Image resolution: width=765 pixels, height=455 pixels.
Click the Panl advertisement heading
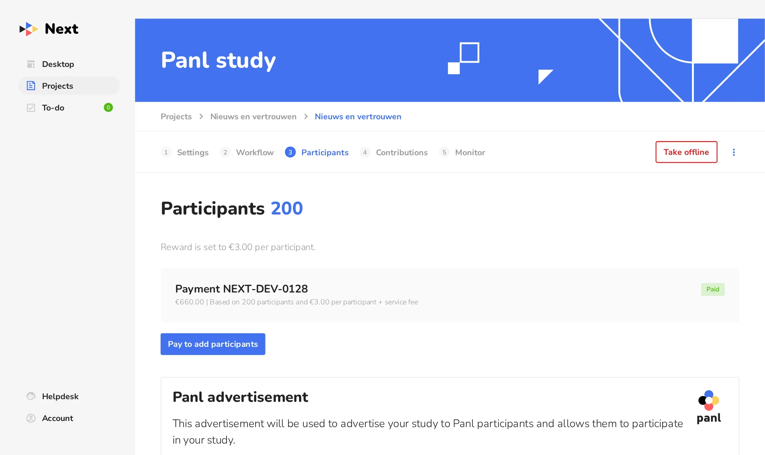click(x=240, y=397)
